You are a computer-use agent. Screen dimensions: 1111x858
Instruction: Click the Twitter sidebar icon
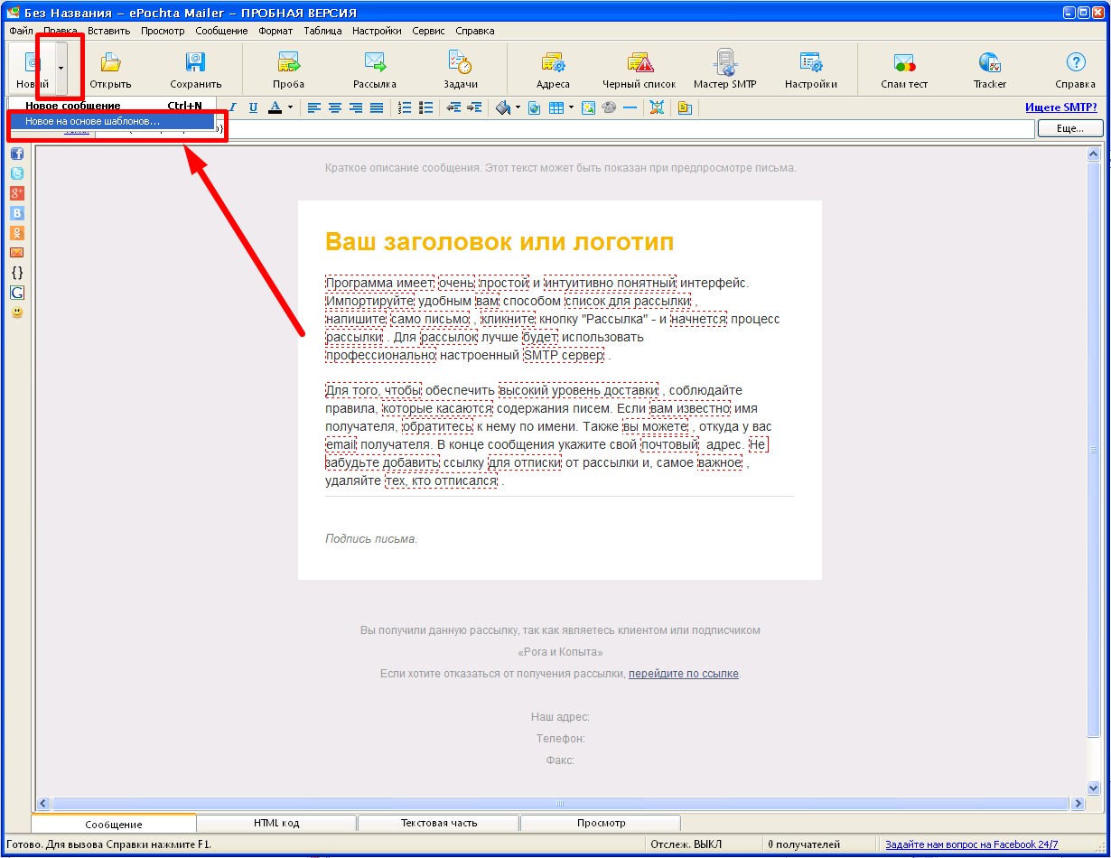pos(17,173)
